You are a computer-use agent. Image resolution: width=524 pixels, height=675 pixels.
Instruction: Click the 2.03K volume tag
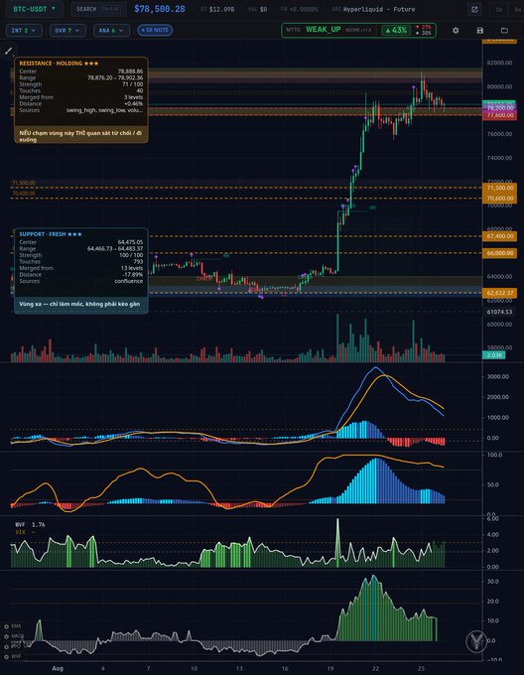coord(494,355)
